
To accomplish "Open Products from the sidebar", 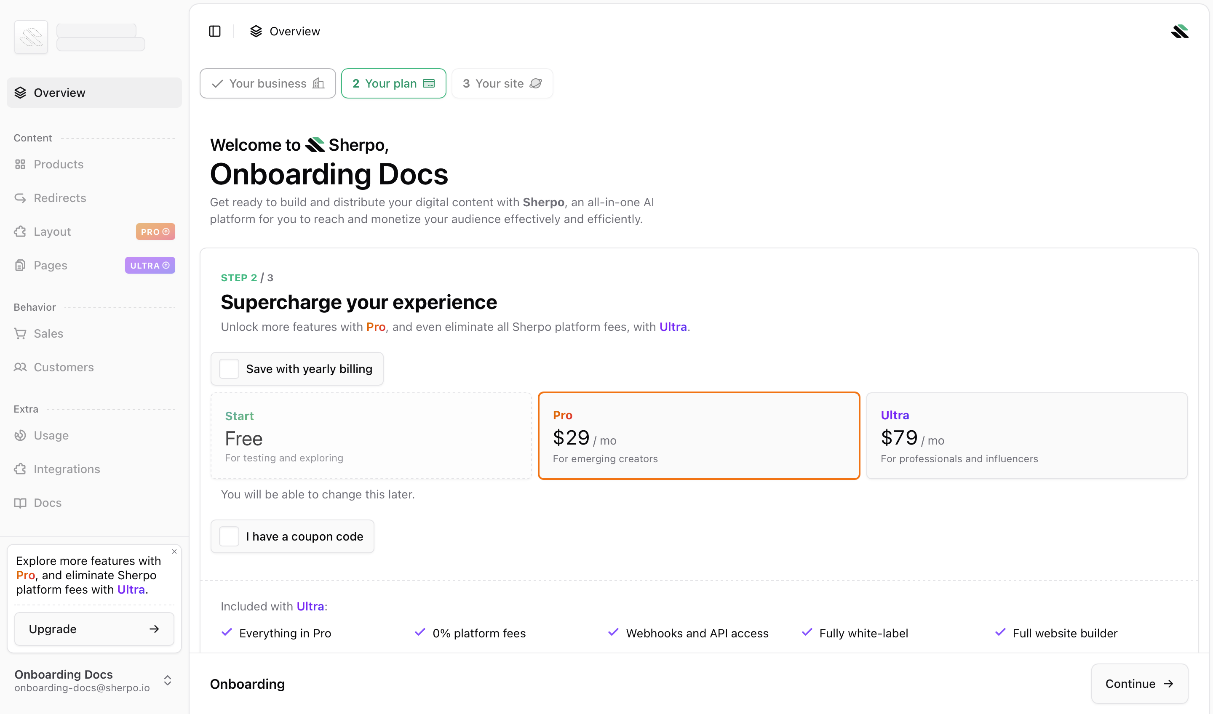I will coord(58,165).
